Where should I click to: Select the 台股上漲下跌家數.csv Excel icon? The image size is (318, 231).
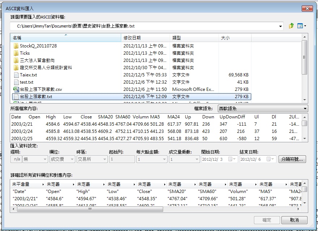(16, 89)
